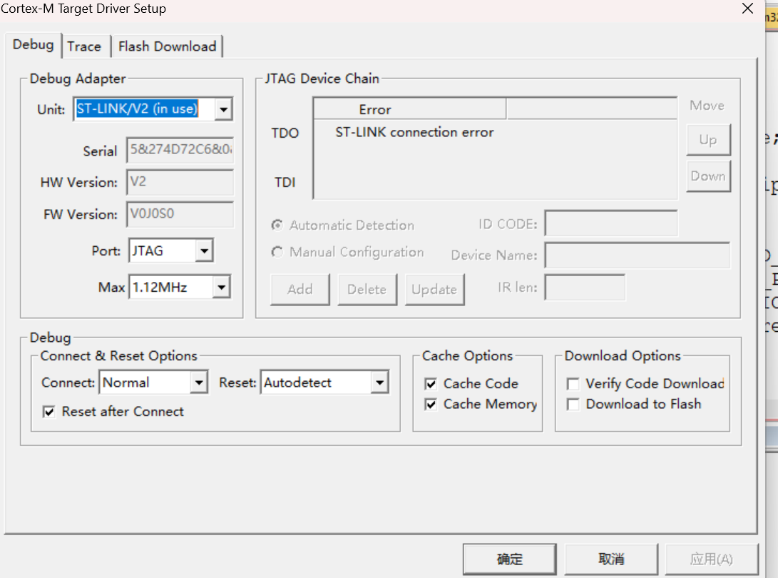Screen dimensions: 778x578
Task: Expand the Unit ST-LINK/V2 dropdown
Action: (x=224, y=109)
